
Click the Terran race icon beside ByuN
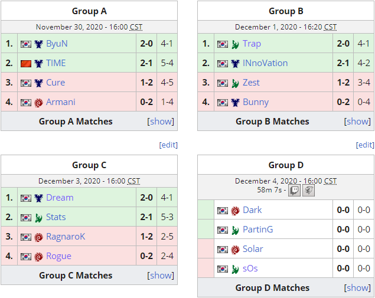click(x=38, y=44)
